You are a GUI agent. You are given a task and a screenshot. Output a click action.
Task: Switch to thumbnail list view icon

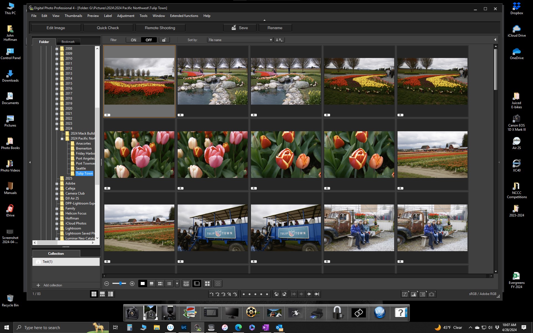pyautogui.click(x=169, y=283)
